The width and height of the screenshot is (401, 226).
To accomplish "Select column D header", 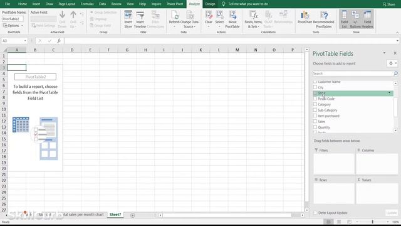I will tap(72, 50).
